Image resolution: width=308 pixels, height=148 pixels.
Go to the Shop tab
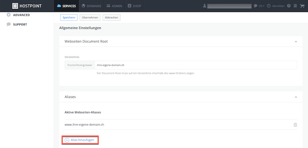coord(134,6)
